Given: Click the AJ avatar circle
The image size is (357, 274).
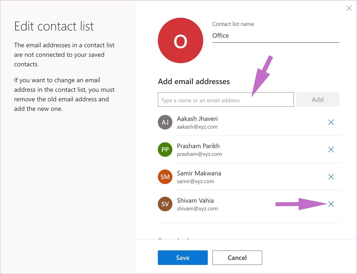Looking at the screenshot, I should coord(165,122).
